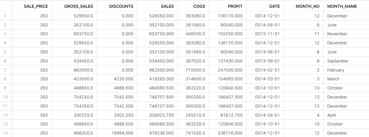Sort by the GROSS_SALES column header

point(78,6)
